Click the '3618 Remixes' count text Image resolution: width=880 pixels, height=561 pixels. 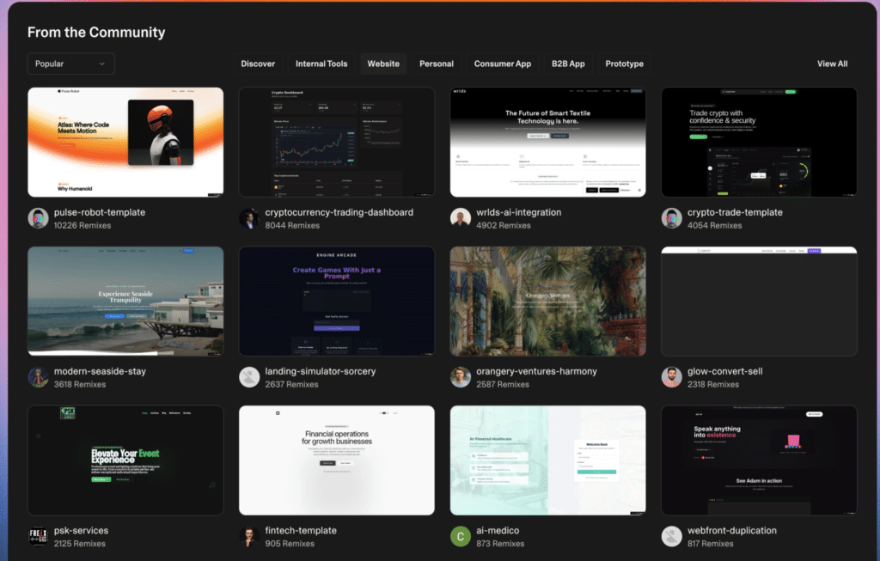point(80,384)
